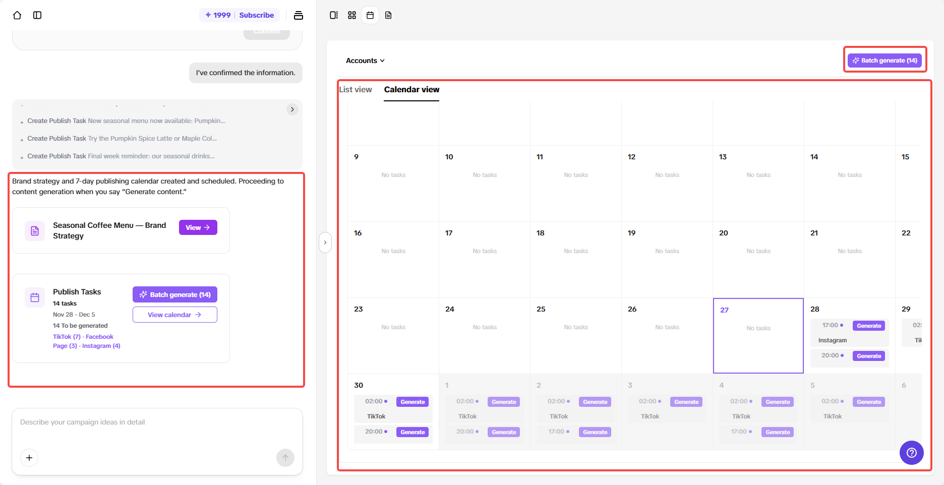The width and height of the screenshot is (944, 485).
Task: Switch to List view tab
Action: pyautogui.click(x=356, y=89)
